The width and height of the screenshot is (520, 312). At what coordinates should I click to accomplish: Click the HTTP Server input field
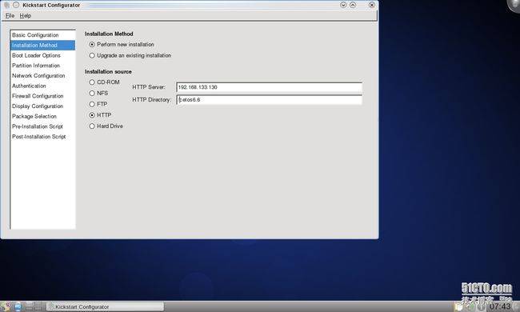pos(269,87)
